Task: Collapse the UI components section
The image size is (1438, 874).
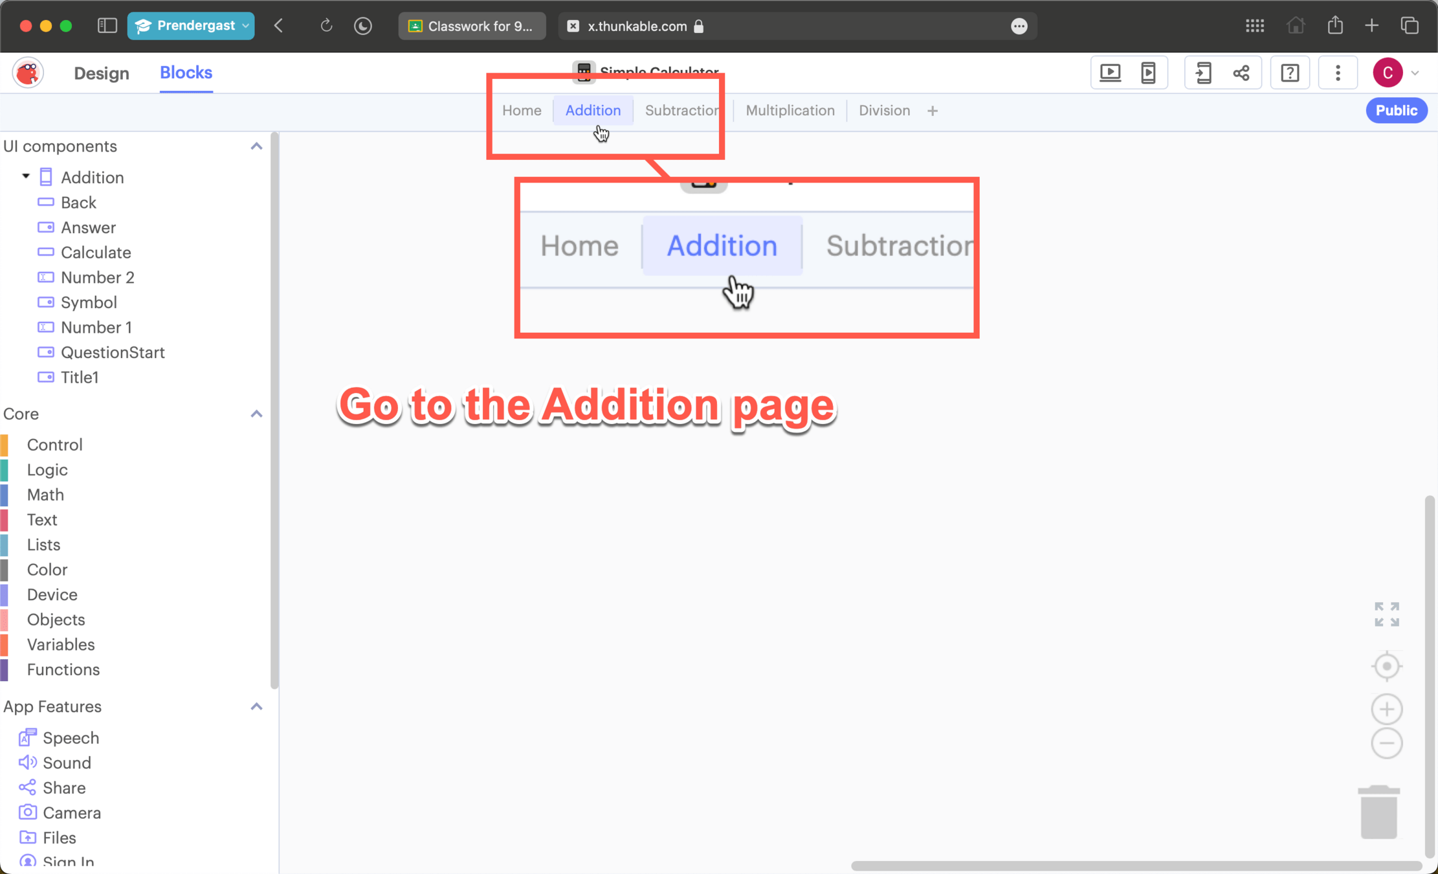Action: (x=256, y=146)
